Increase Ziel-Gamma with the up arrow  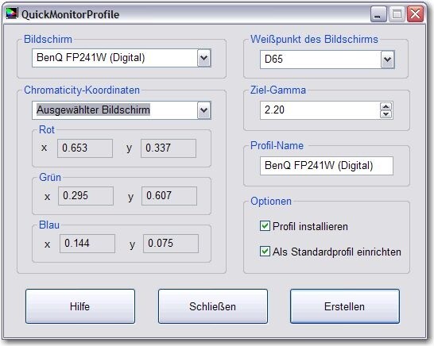[386, 106]
